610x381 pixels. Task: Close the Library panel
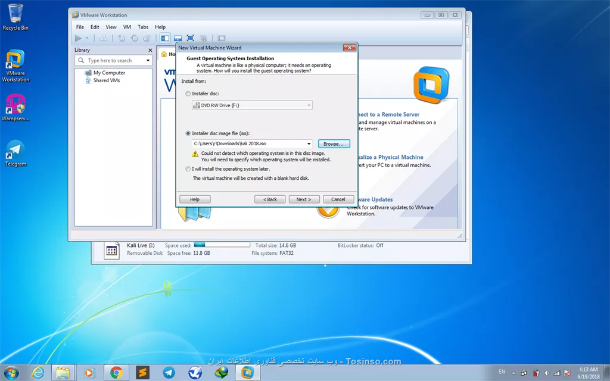pyautogui.click(x=150, y=50)
